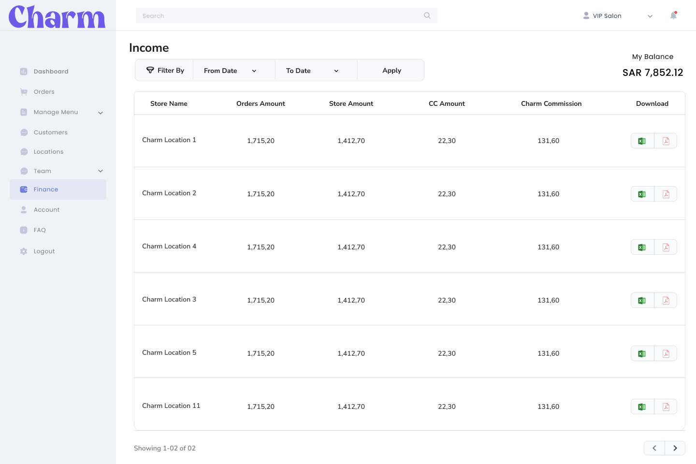Screen dimensions: 696x464
Task: Download Excel report for Charm Location 1
Action: click(642, 141)
